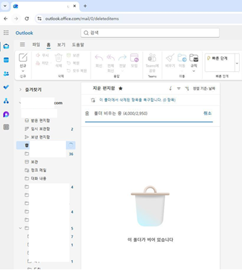This screenshot has height=272, width=242.
Task: Click the browser address bar URL
Action: click(82, 19)
